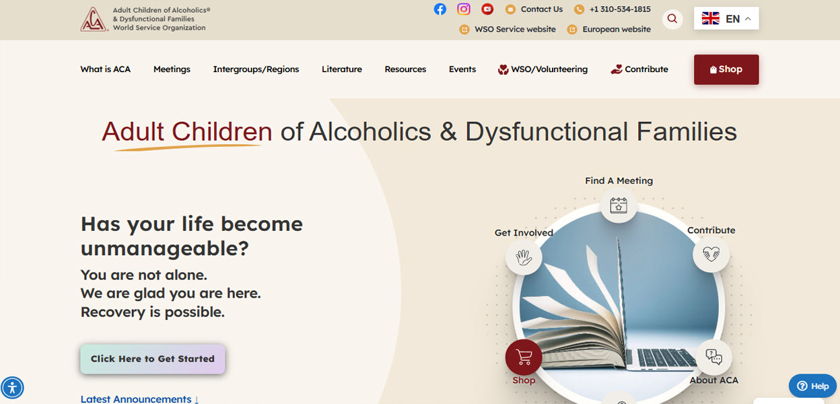Click the About ACA label
Screen dimensions: 840x404
pyautogui.click(x=713, y=380)
